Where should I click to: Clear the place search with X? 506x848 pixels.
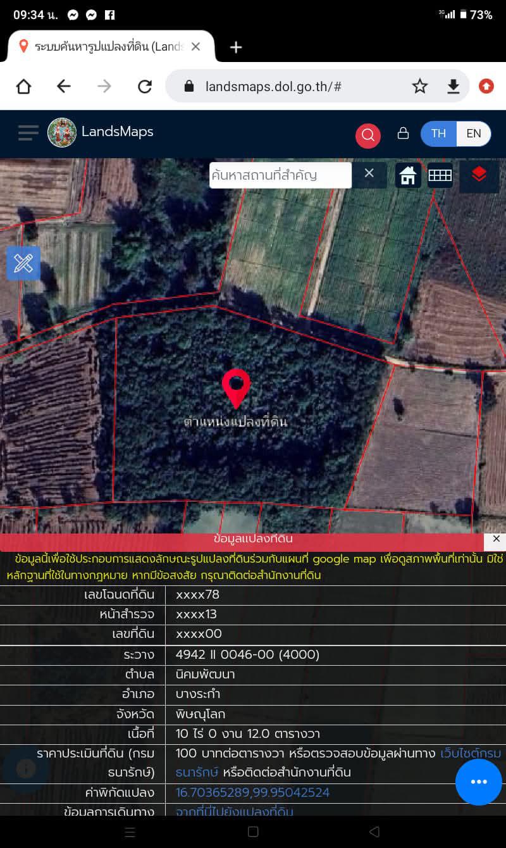[x=369, y=173]
